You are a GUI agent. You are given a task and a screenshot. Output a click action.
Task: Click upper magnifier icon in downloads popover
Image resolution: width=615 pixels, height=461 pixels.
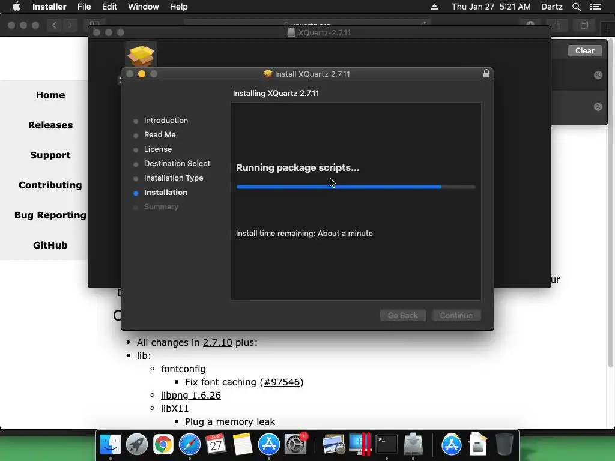click(598, 75)
